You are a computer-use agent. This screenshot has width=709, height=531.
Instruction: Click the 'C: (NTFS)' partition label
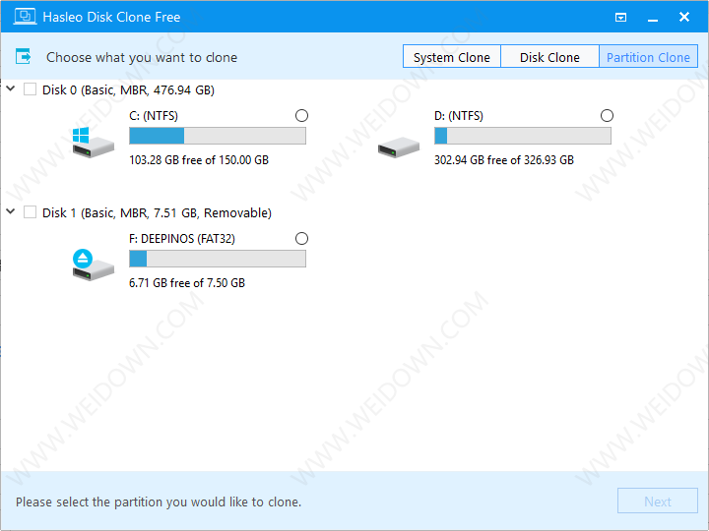pos(154,116)
